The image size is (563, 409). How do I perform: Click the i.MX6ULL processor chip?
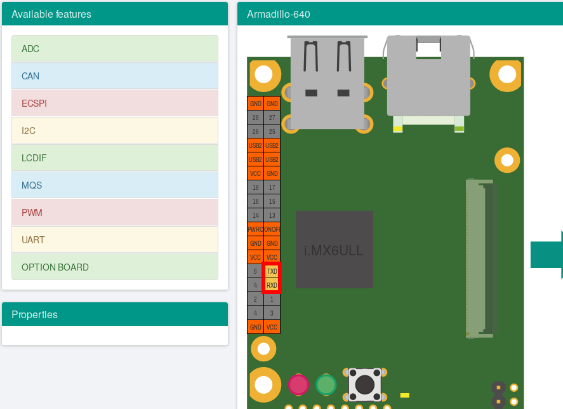point(334,250)
